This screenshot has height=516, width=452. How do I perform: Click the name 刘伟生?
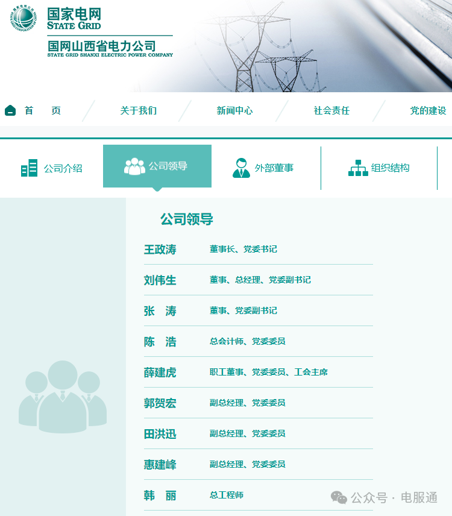(160, 280)
